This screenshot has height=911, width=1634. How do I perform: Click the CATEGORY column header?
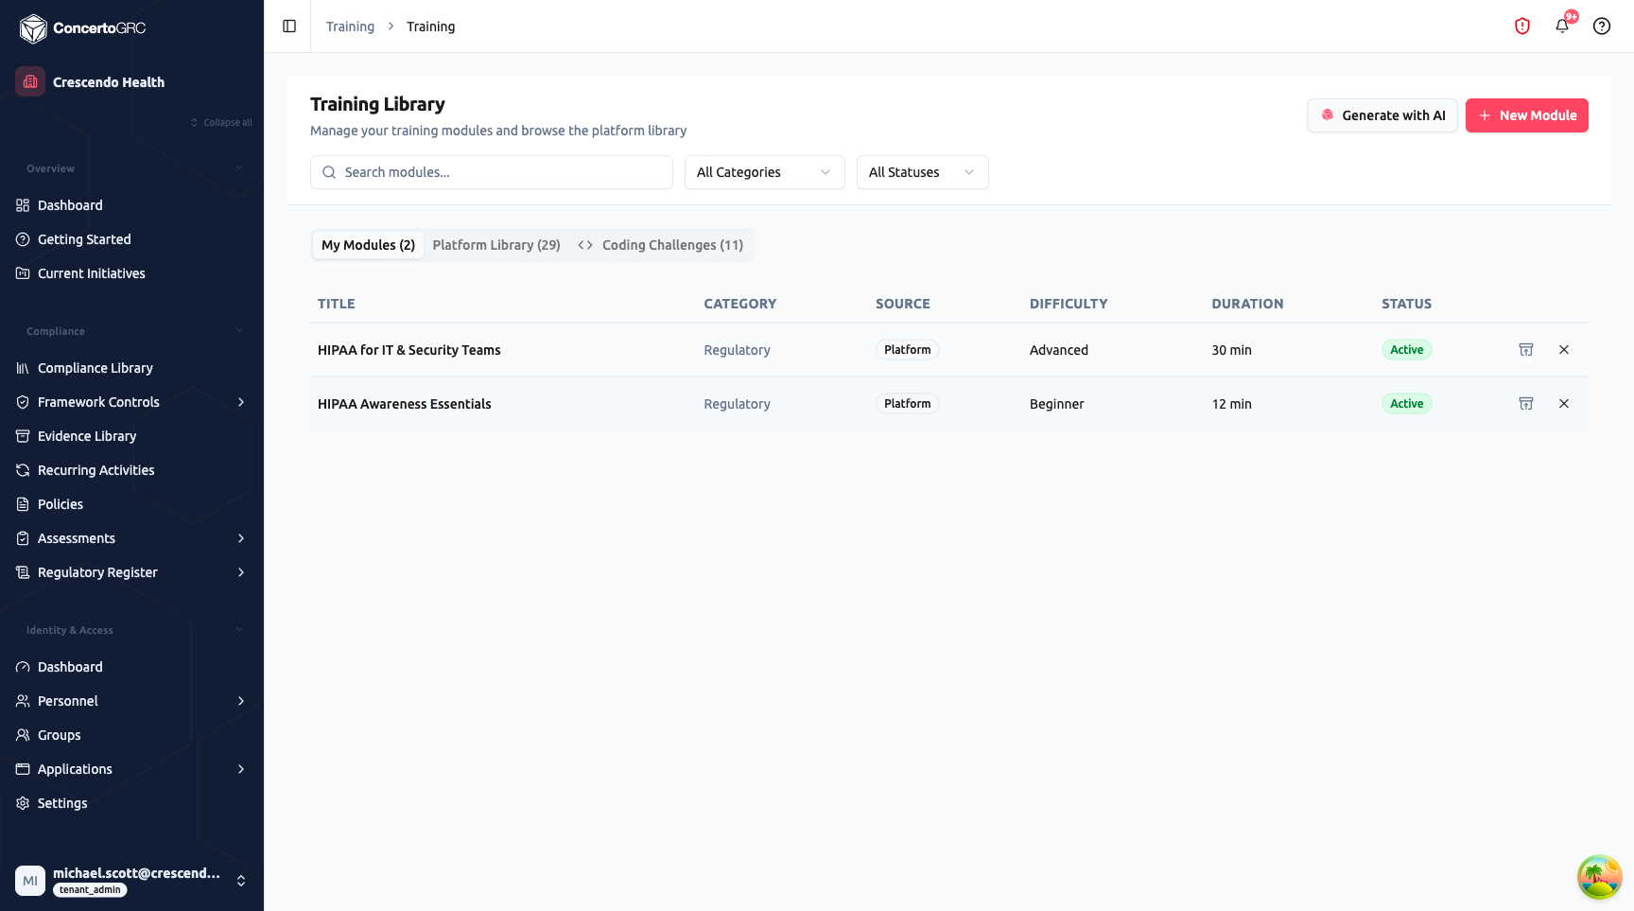[740, 304]
